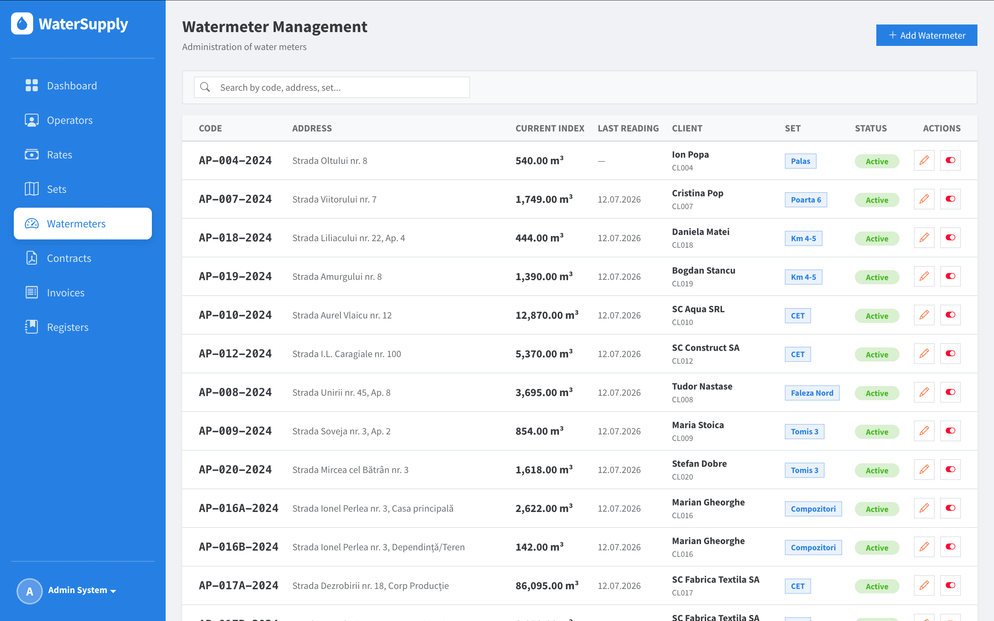Edit watermeter AP-007-2024 with pencil icon
994x621 pixels.
924,199
